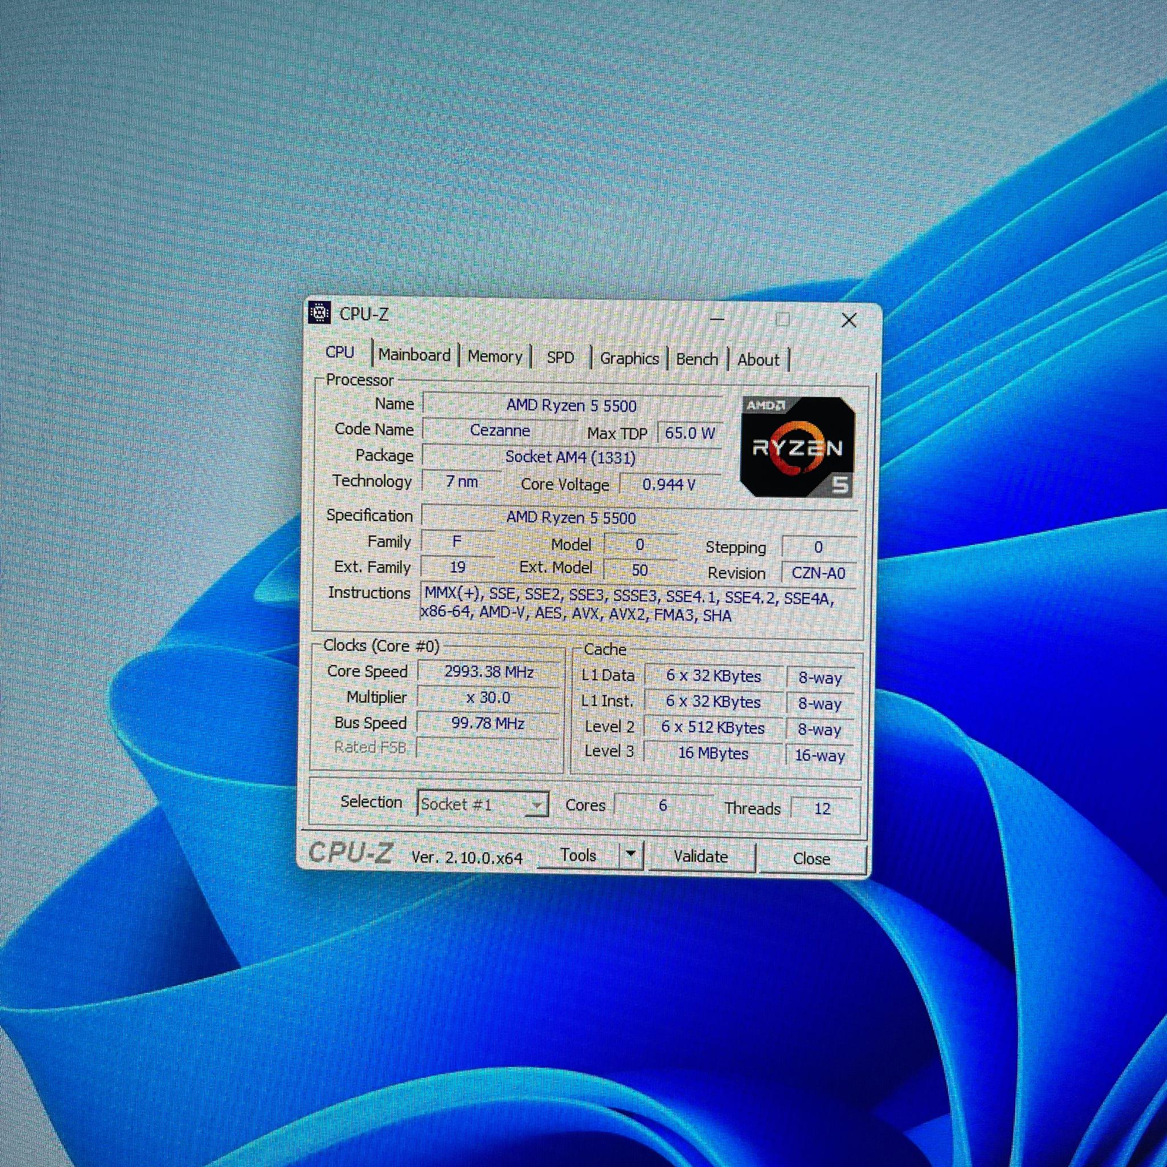
Task: Click the Threads value 12
Action: coord(822,808)
